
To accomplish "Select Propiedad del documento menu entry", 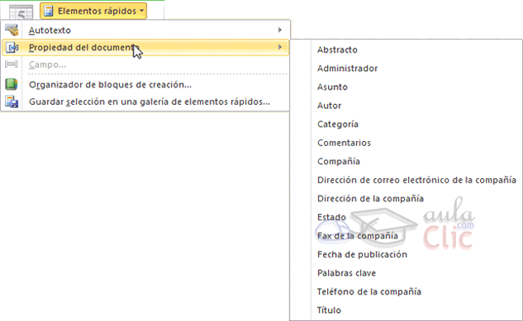I will pos(145,47).
